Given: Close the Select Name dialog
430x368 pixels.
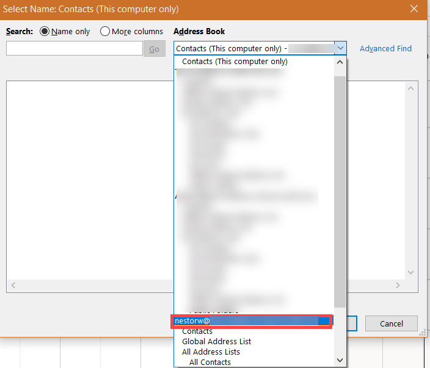Looking at the screenshot, I should tap(414, 9).
